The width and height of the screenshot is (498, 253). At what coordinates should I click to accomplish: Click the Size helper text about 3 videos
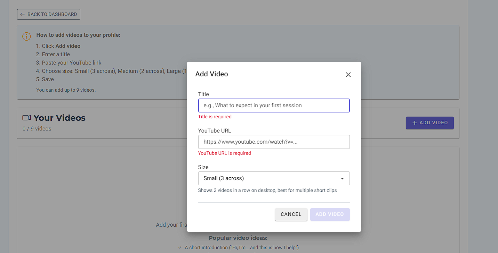[x=267, y=190]
